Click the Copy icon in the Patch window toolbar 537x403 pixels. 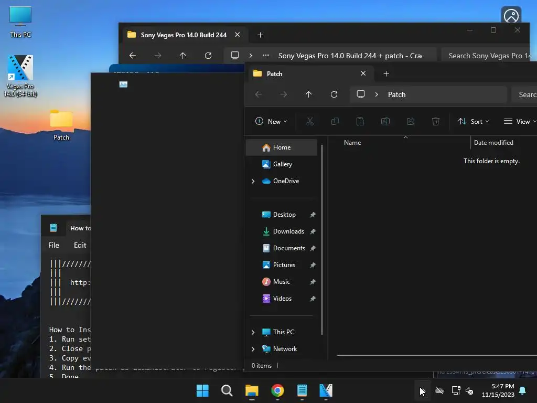point(335,121)
